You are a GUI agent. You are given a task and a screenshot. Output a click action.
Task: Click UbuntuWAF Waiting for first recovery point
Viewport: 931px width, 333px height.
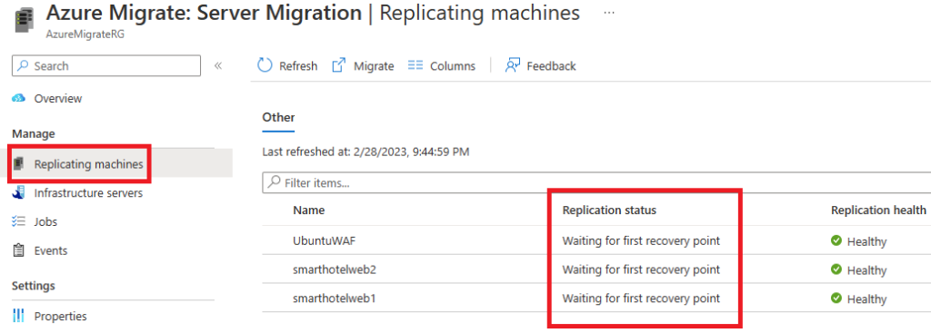(641, 241)
